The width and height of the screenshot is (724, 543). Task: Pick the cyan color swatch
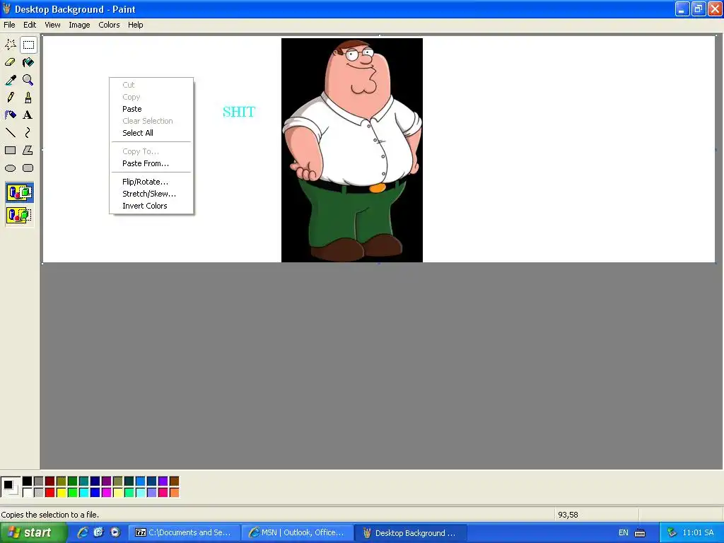(x=83, y=493)
